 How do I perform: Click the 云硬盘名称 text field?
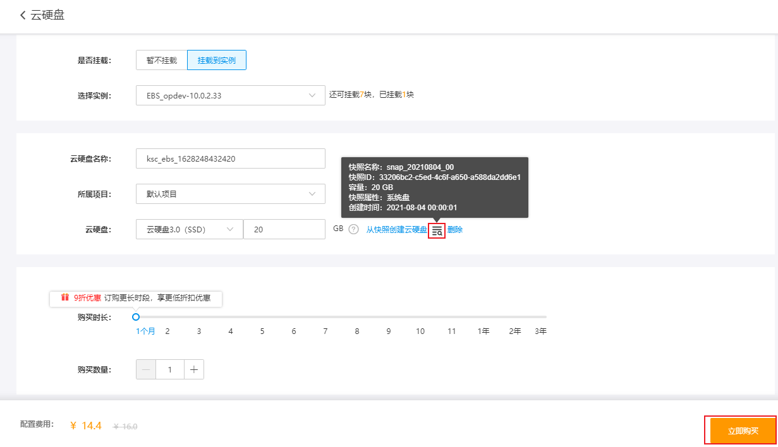230,158
